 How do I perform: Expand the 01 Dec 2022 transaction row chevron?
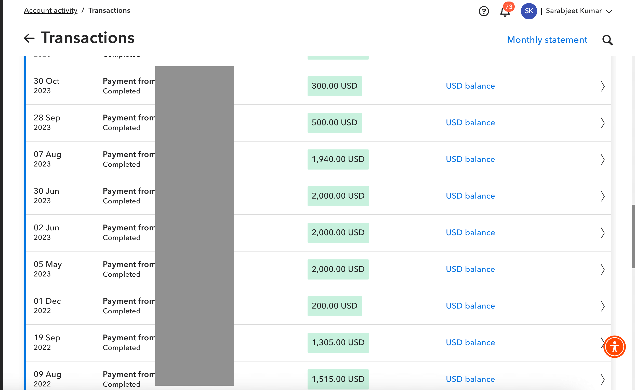point(602,306)
